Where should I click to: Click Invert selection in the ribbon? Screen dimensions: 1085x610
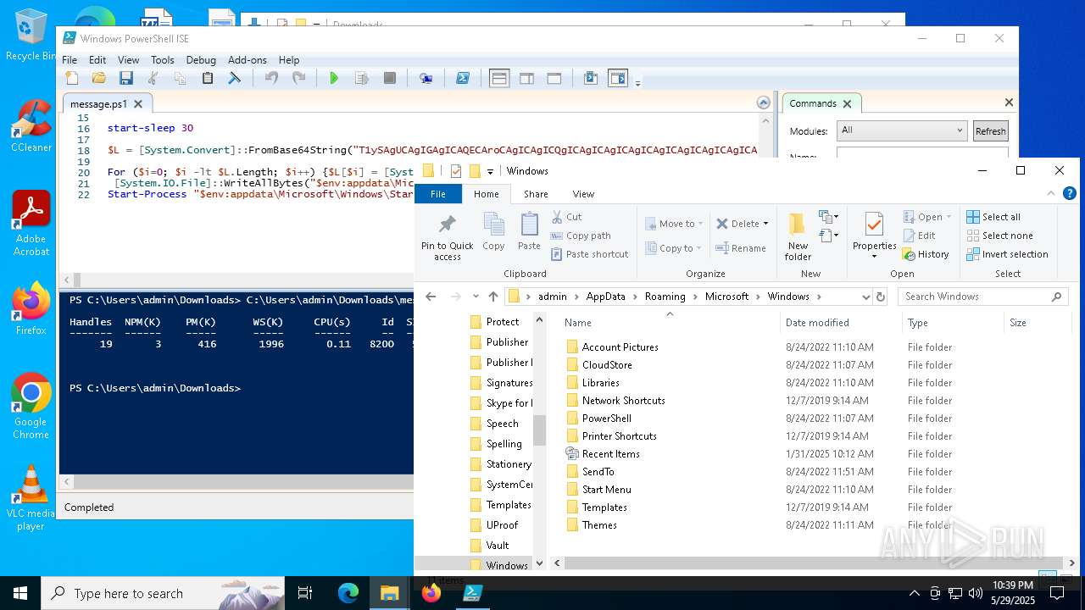1008,254
